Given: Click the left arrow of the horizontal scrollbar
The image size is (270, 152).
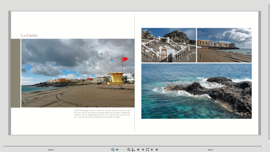Looking at the screenshot, I should 1,146.
